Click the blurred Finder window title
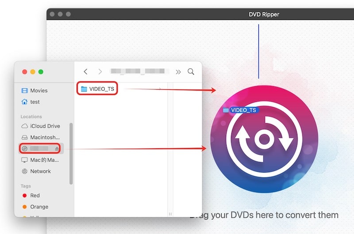Screen dimensions: 354x234 [139, 71]
